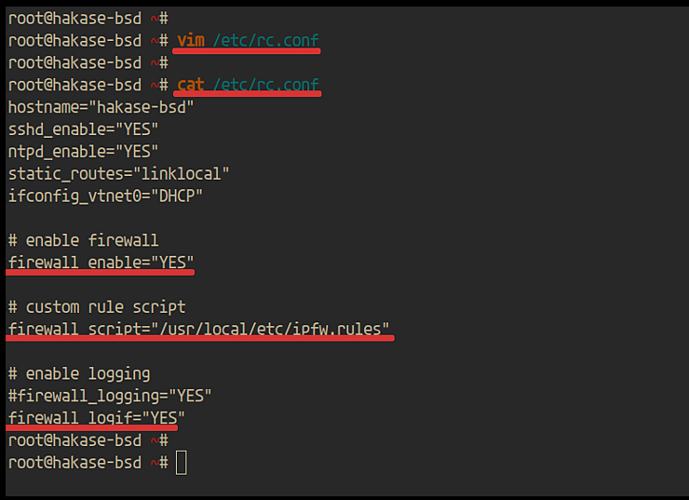Viewport: 689px width, 500px height.
Task: Click the ifconfig_vtnet0="DHCP" line
Action: click(105, 196)
